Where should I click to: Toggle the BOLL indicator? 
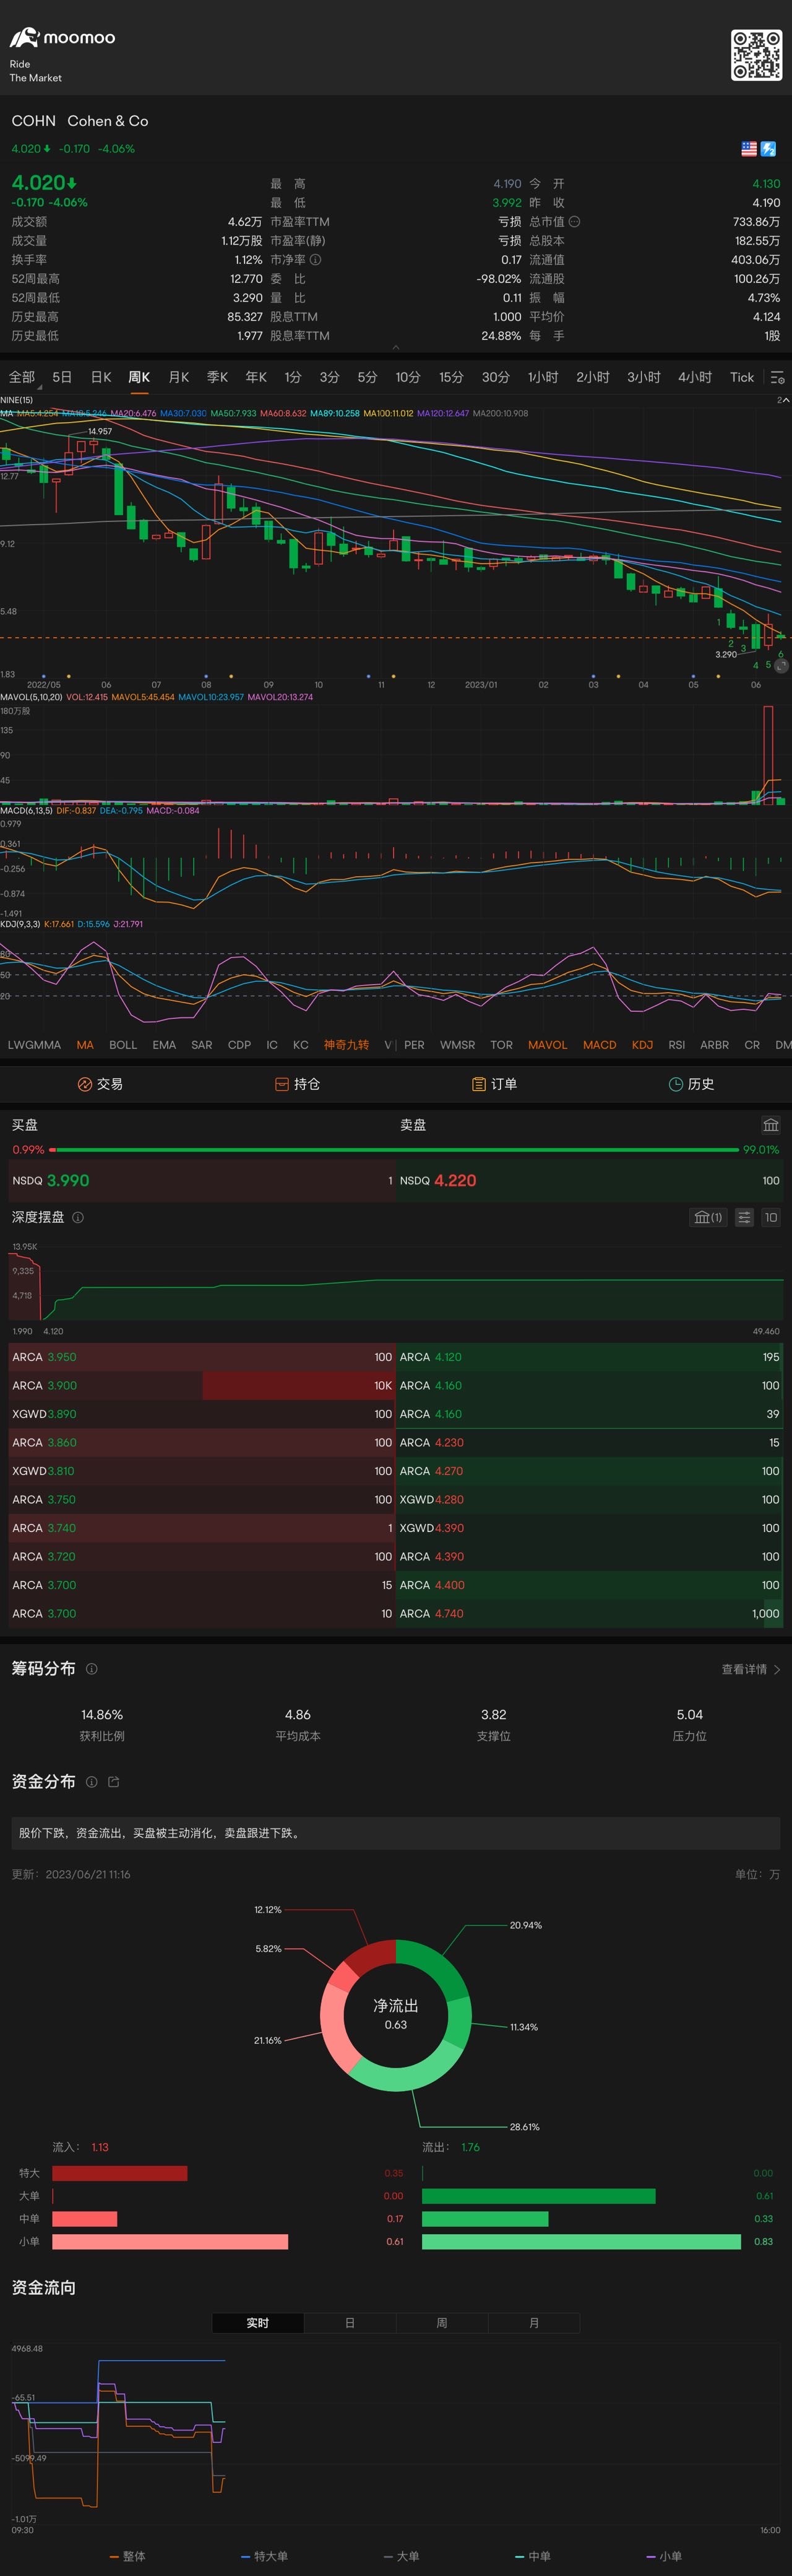coord(123,1044)
